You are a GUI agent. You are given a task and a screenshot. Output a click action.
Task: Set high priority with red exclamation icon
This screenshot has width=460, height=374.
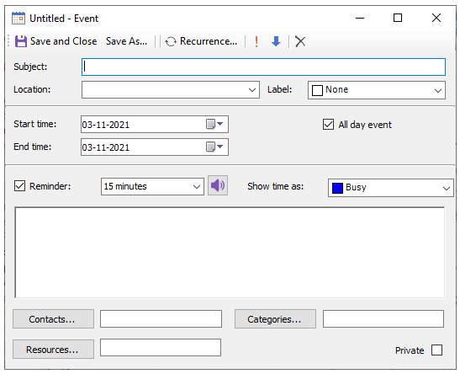[256, 42]
